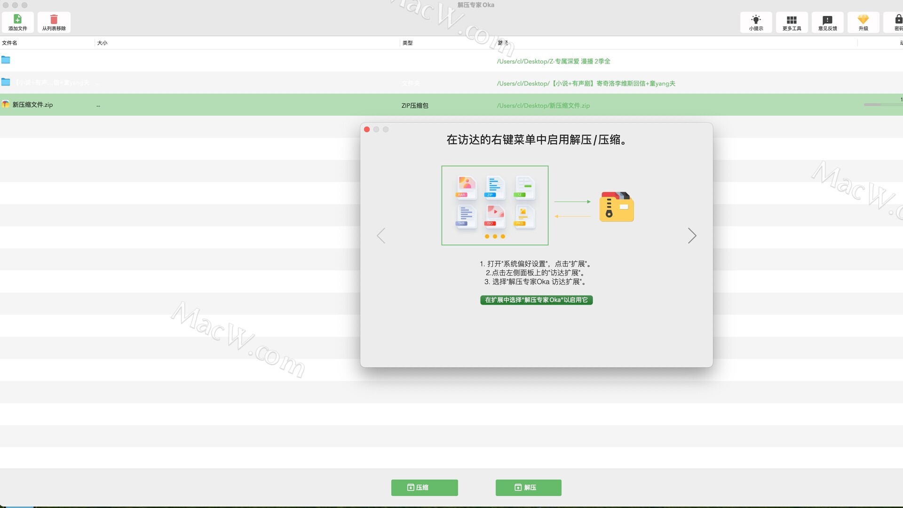Click path ending with Z-专属深爱 漫播 2季全
The width and height of the screenshot is (903, 508).
(x=554, y=61)
